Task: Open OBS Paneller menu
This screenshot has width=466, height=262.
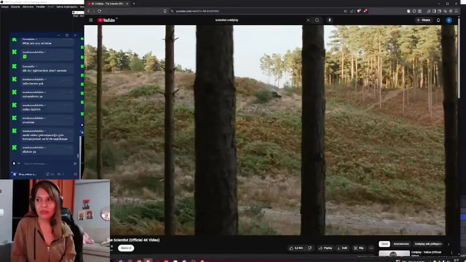Action: coord(40,7)
